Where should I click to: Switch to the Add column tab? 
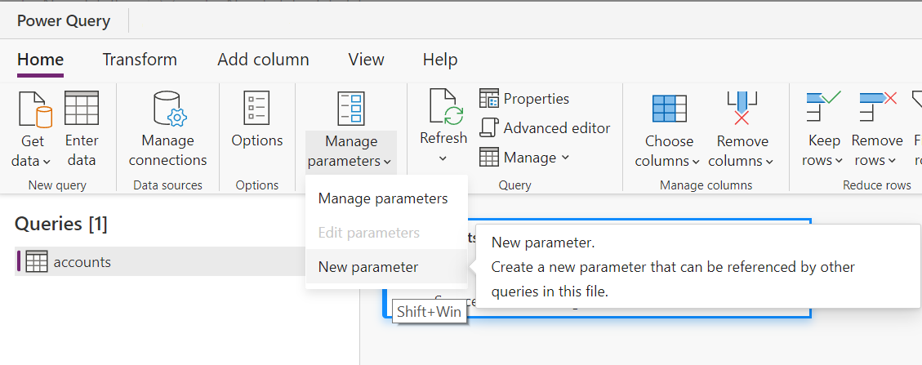click(263, 60)
